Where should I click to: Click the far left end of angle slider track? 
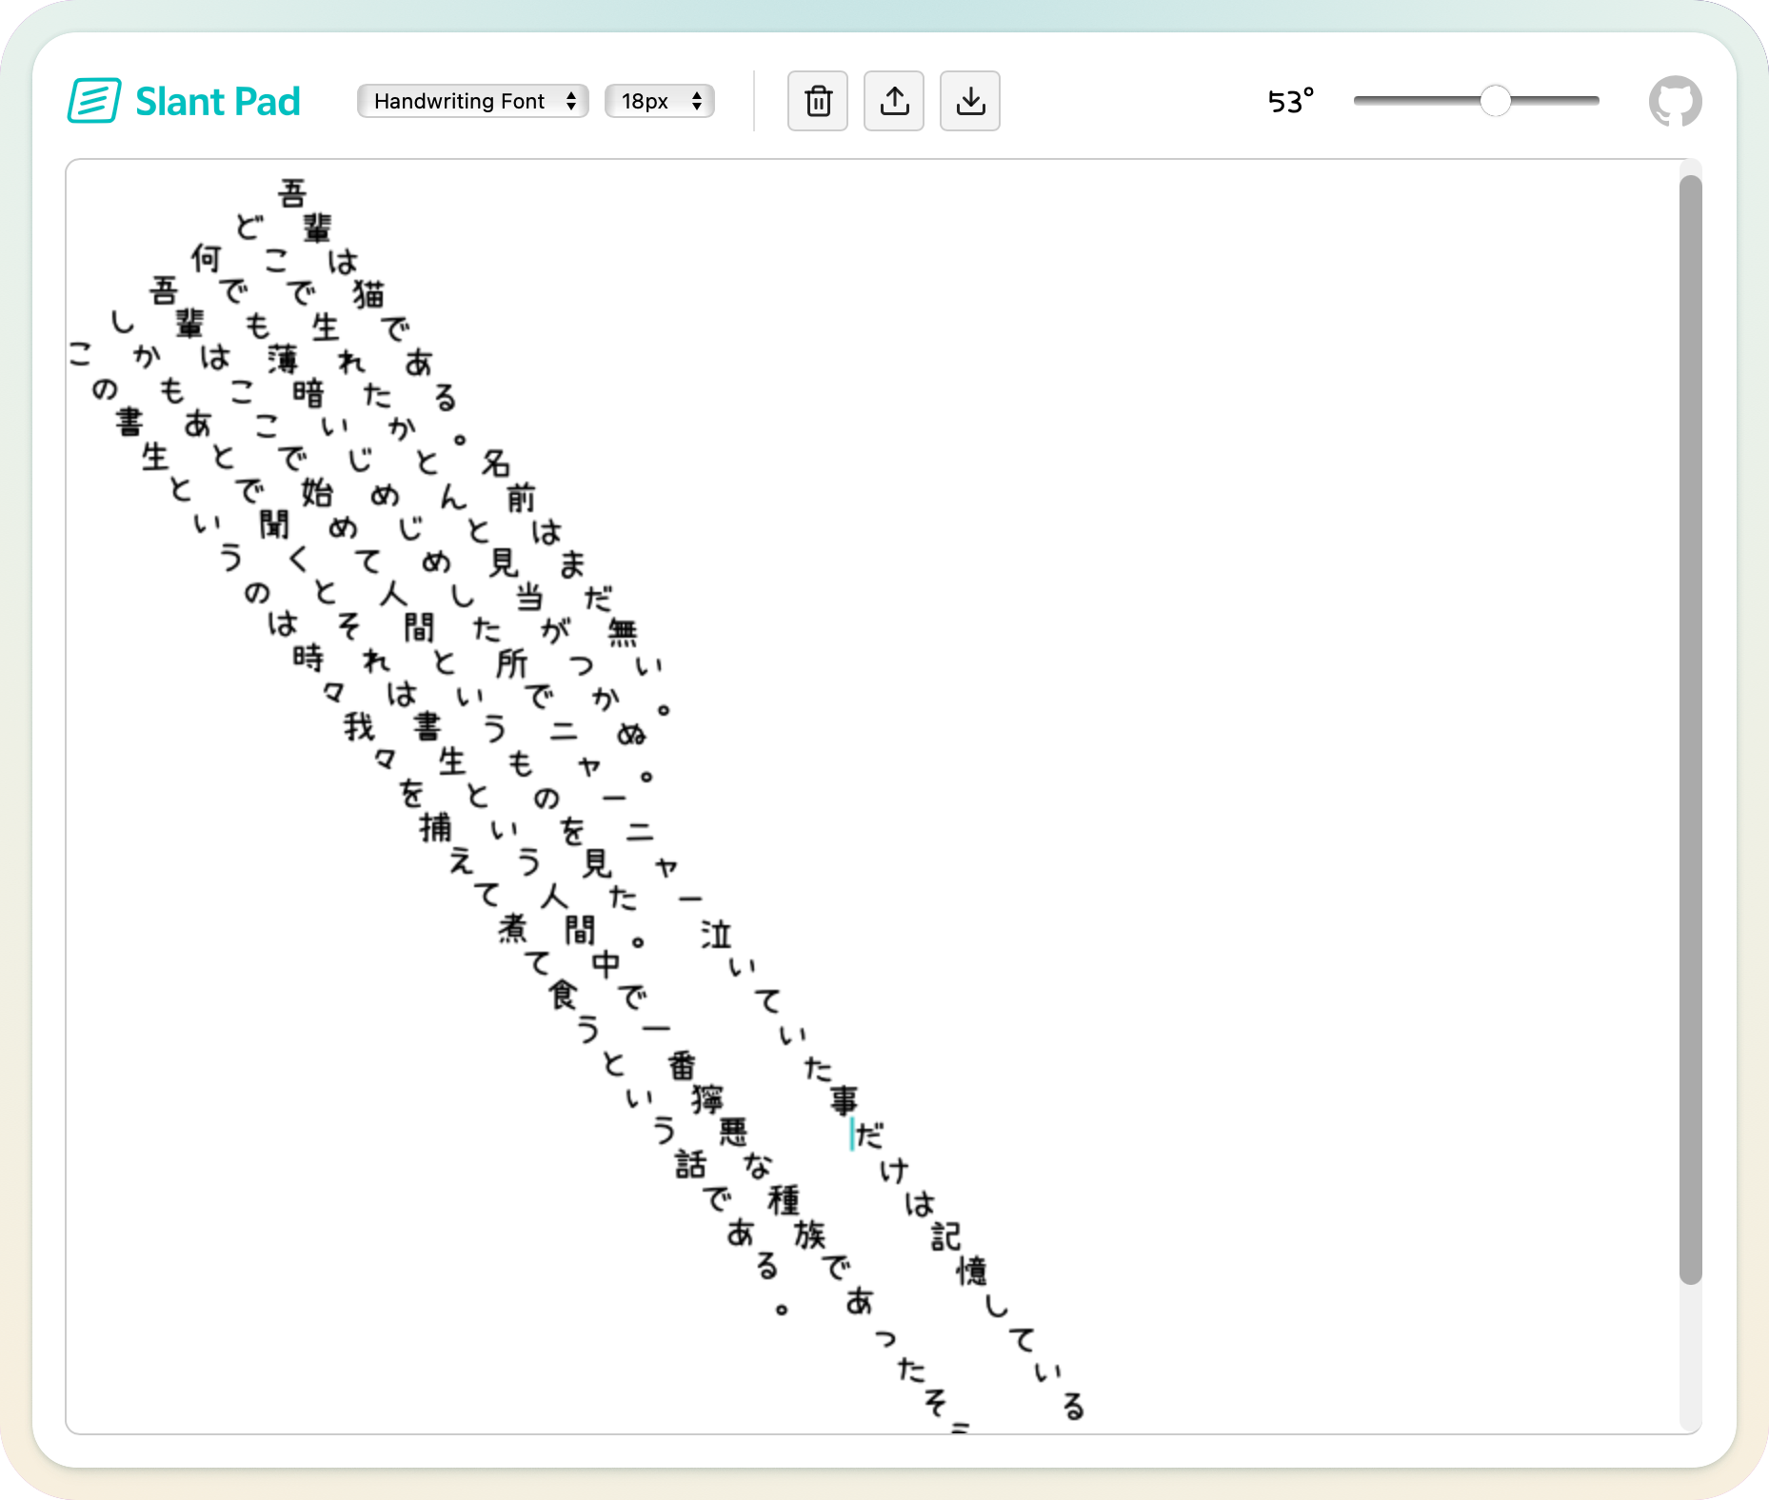tap(1359, 101)
